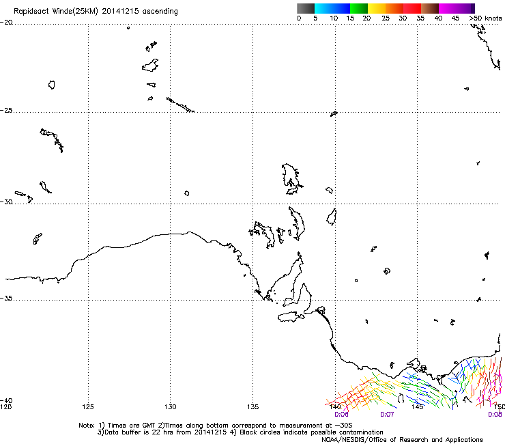Click the '145' longitude axis label
The height and width of the screenshot is (444, 505).
(417, 407)
